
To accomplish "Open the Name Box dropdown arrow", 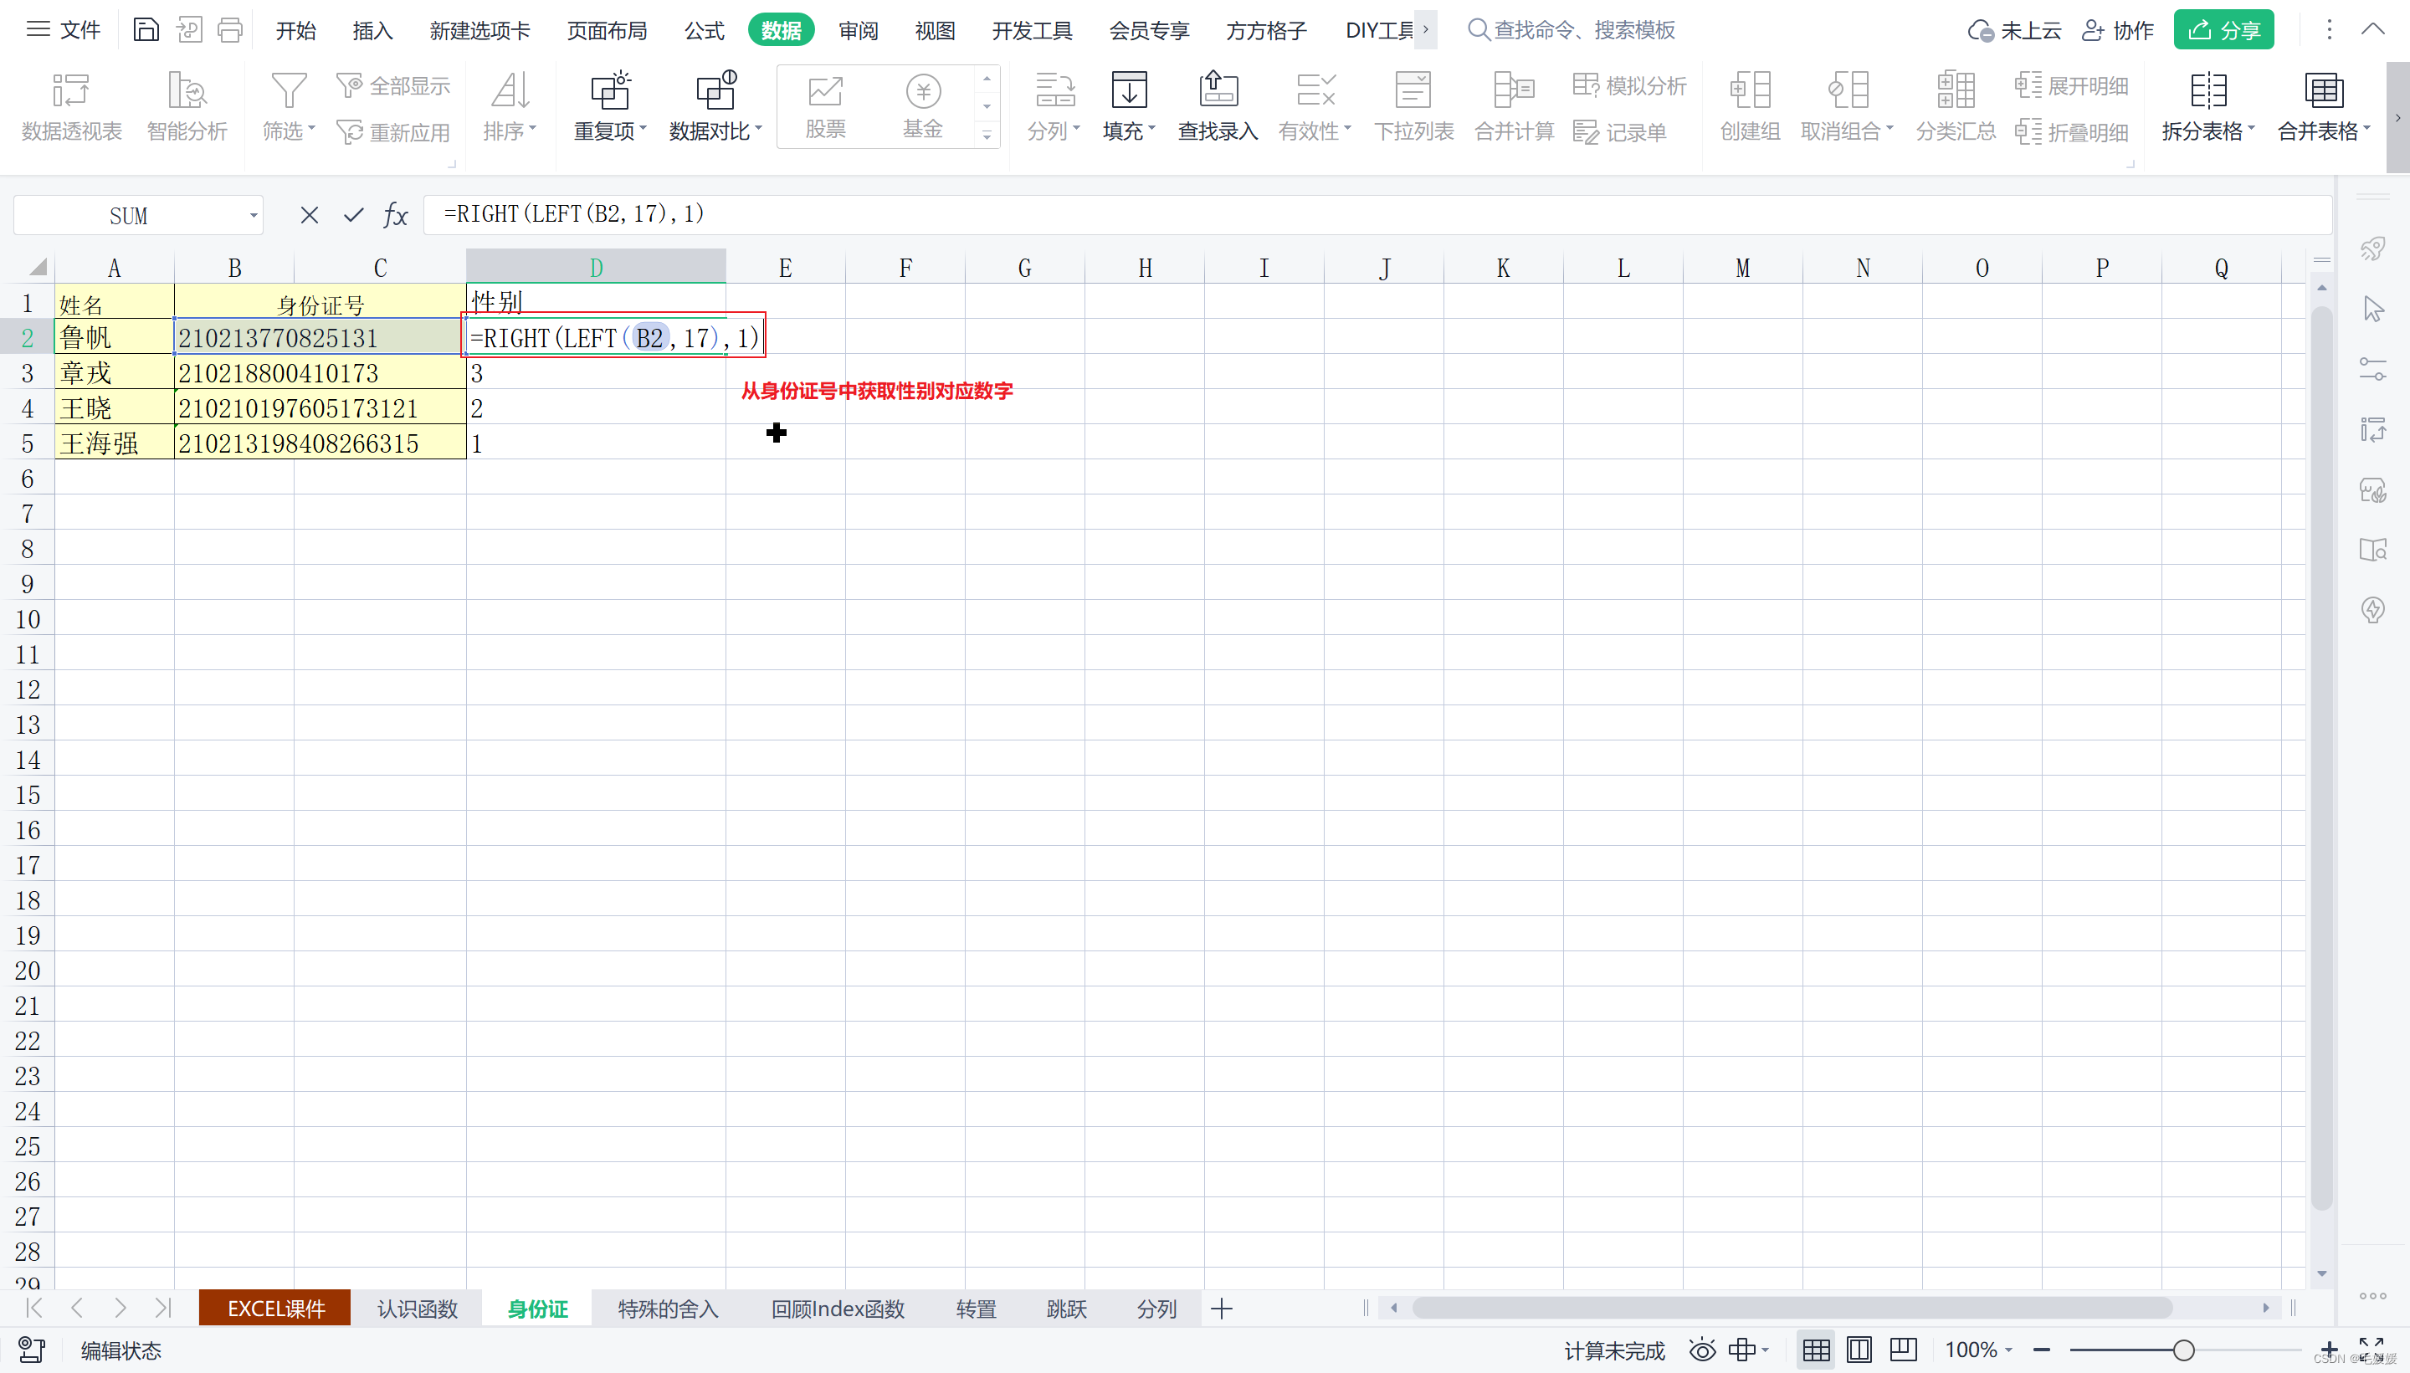I will 253,216.
